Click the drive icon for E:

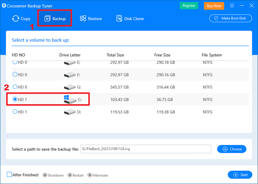pyautogui.click(x=70, y=63)
